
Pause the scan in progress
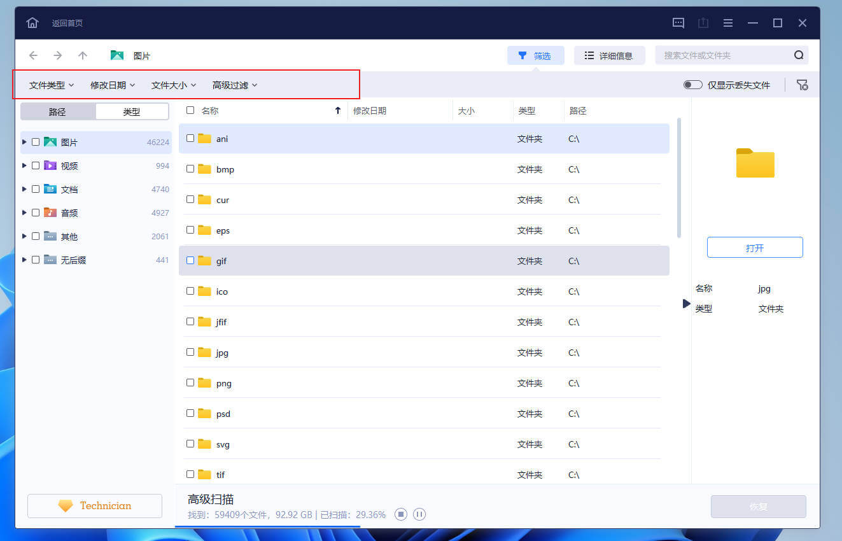pyautogui.click(x=419, y=514)
